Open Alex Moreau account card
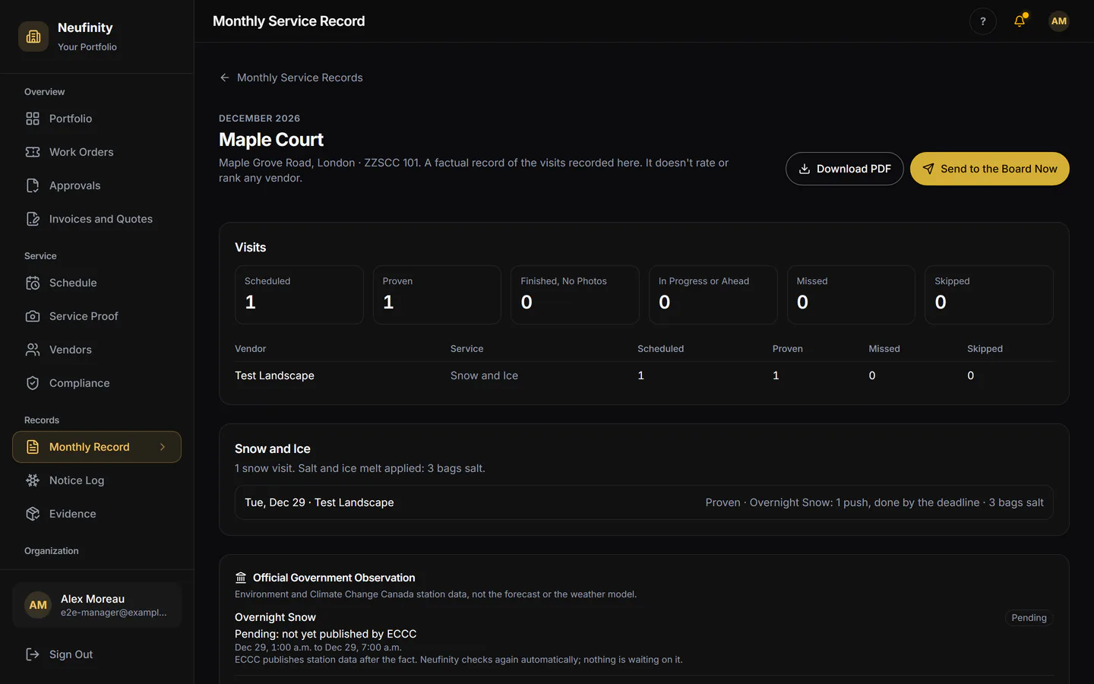This screenshot has width=1094, height=684. [96, 605]
